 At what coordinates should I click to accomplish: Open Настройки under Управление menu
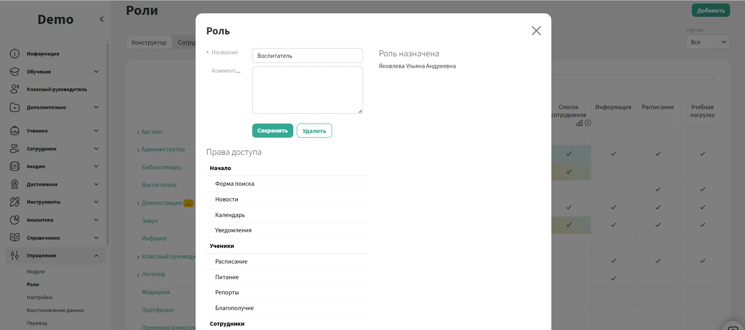pos(39,298)
